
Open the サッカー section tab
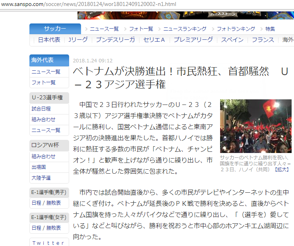tap(55, 29)
